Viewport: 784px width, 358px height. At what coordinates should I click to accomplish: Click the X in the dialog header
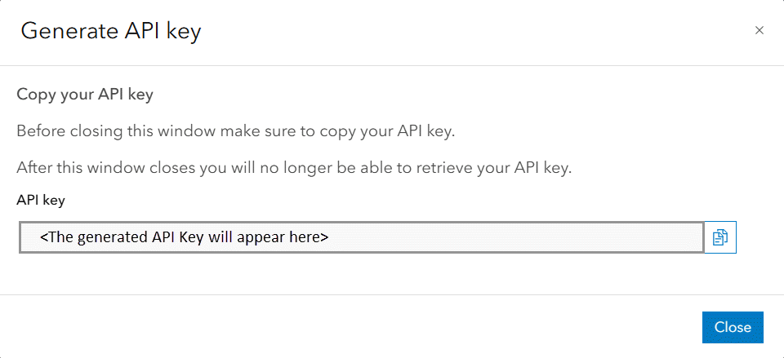(x=759, y=31)
